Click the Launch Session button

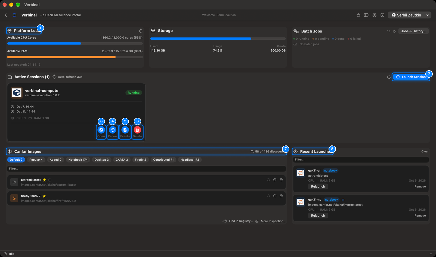tap(411, 77)
